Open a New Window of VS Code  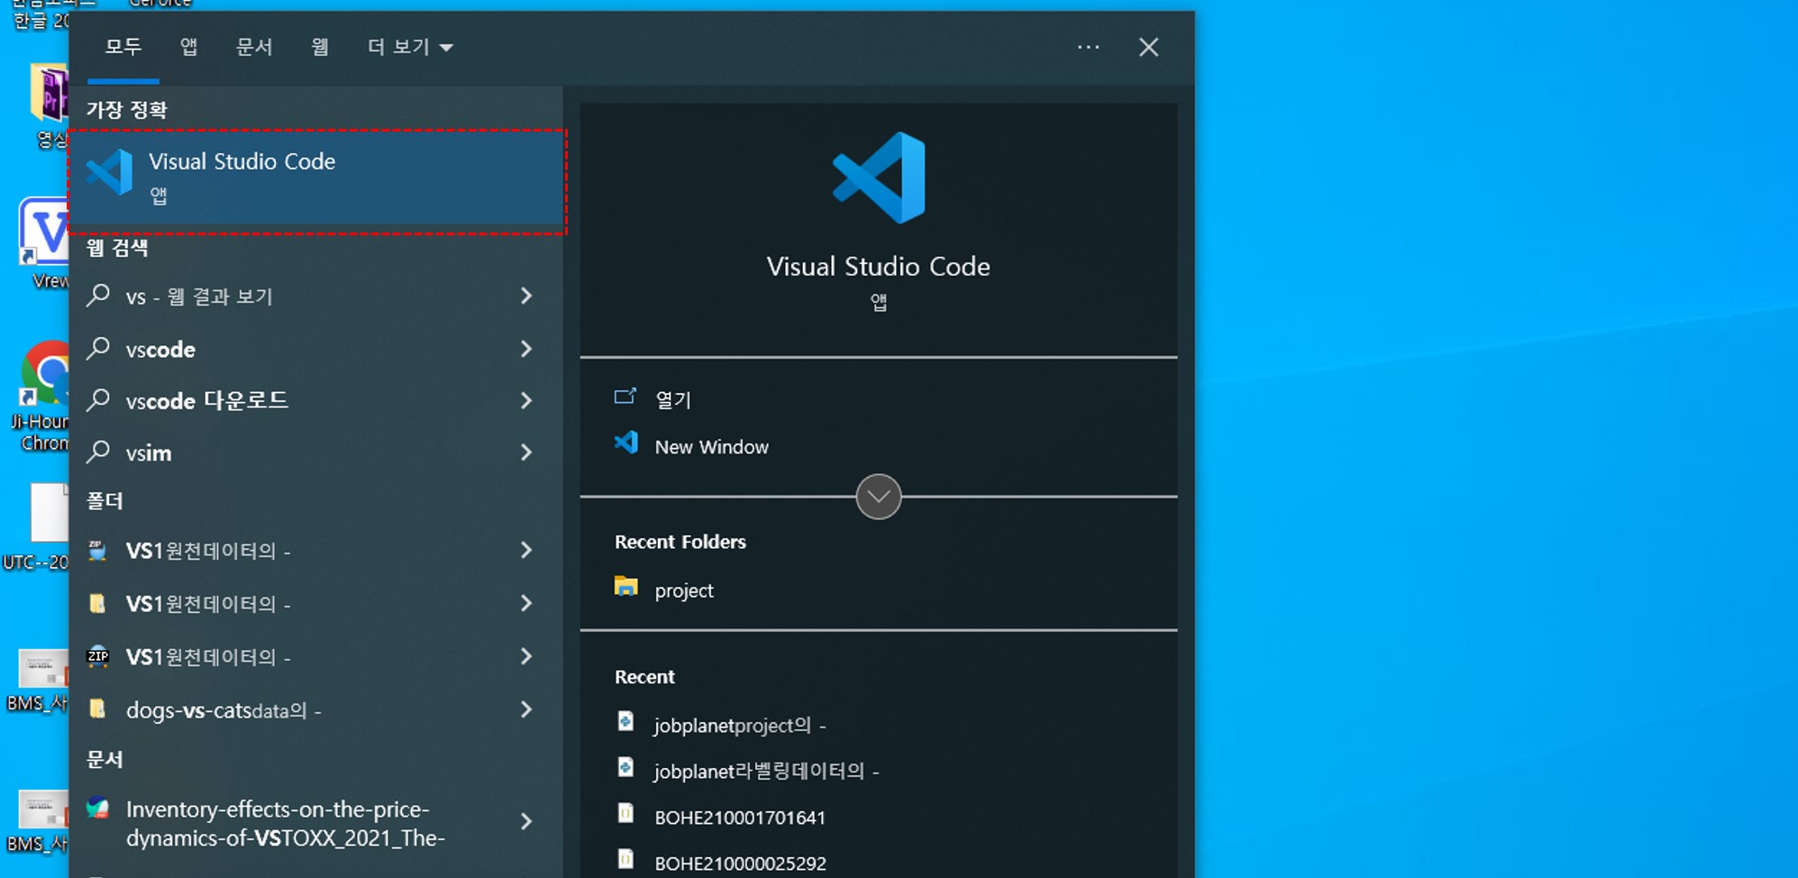click(711, 445)
